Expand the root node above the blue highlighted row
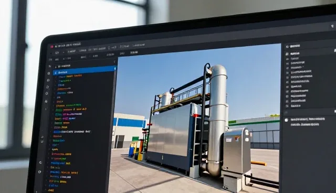This screenshot has height=193, width=336. (56, 67)
